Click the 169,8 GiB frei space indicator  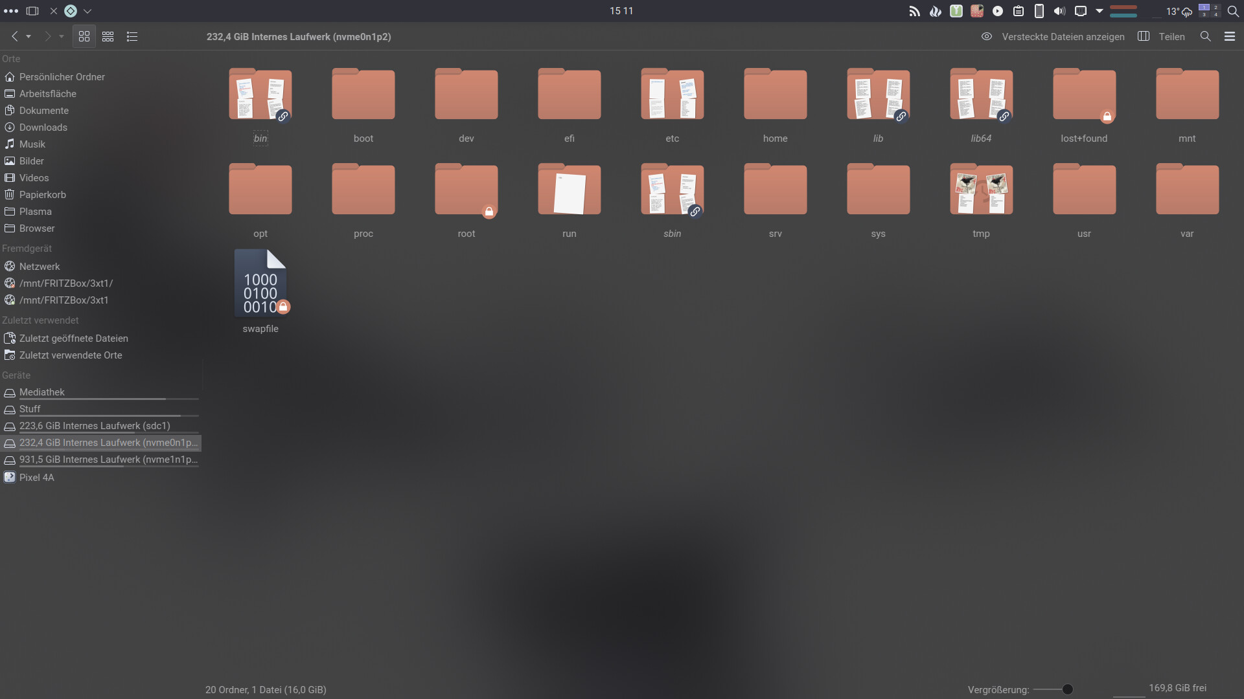[x=1177, y=688]
